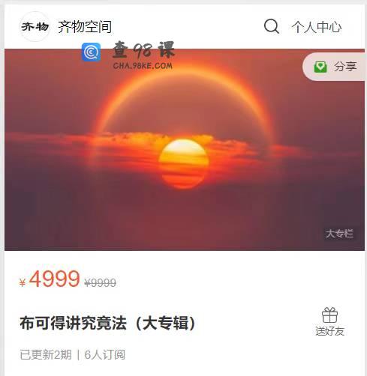Click the 大专栏 badge on cover
The height and width of the screenshot is (376, 367).
339,234
